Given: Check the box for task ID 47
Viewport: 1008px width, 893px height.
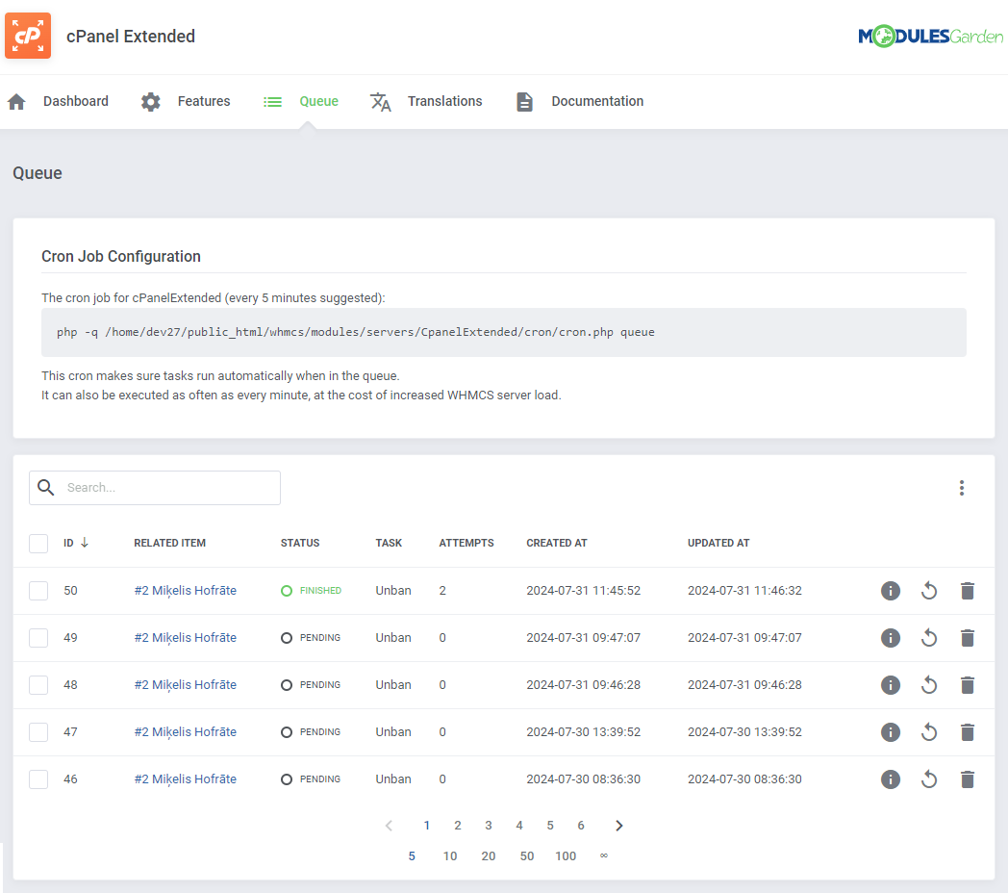Looking at the screenshot, I should tap(38, 732).
